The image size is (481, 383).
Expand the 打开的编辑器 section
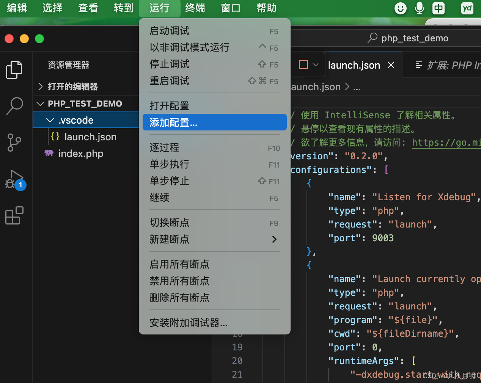coord(40,86)
